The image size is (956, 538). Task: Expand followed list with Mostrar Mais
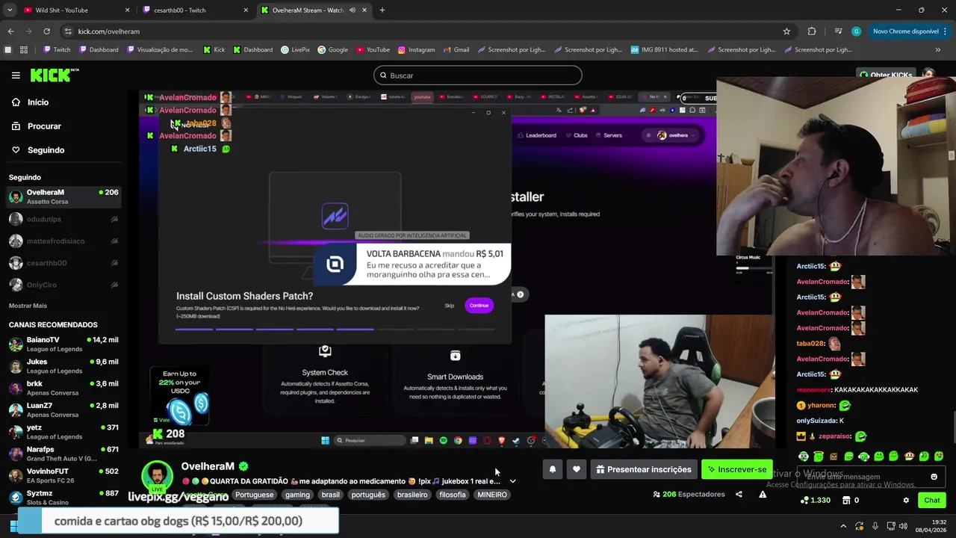(x=28, y=306)
